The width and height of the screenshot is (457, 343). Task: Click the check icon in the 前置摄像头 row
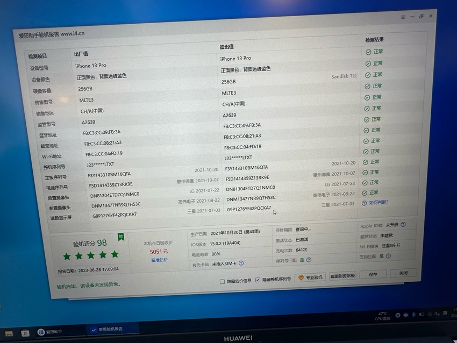click(365, 193)
